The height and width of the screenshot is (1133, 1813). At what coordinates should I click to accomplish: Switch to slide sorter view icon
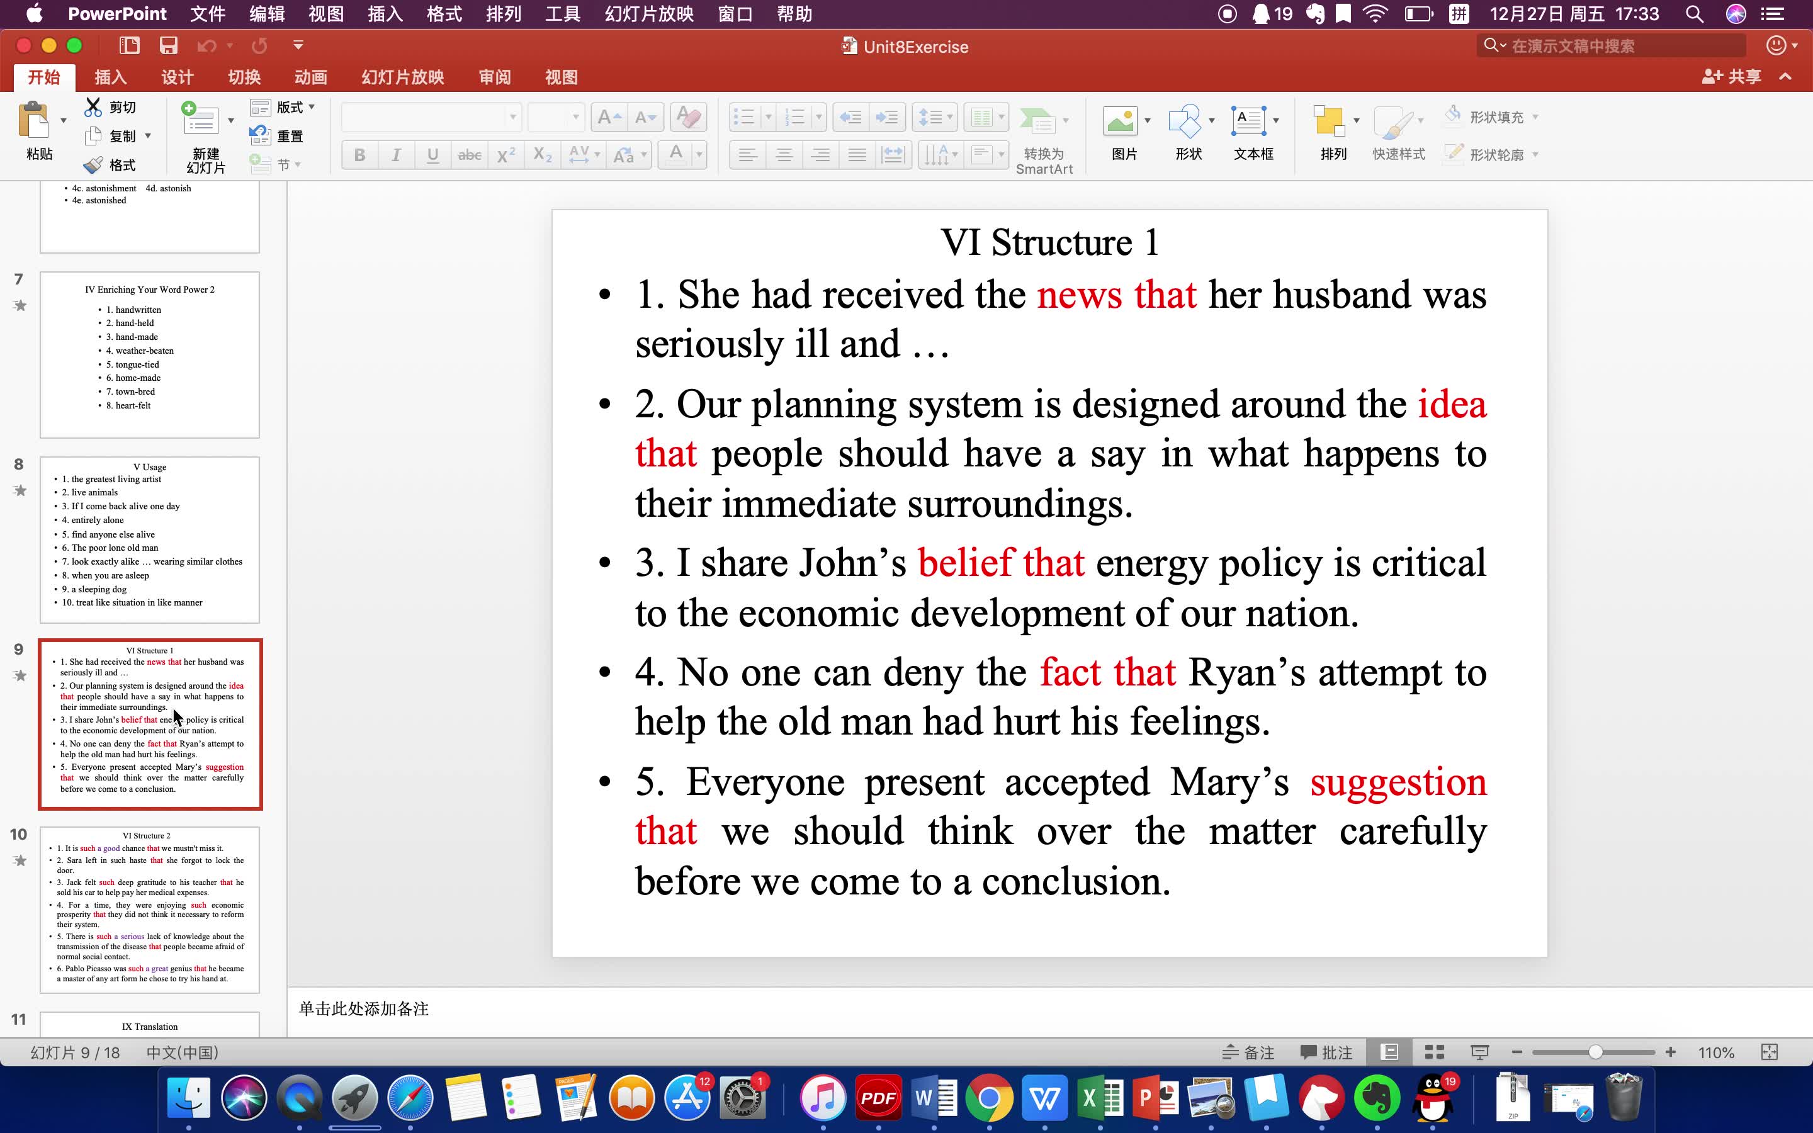1435,1052
